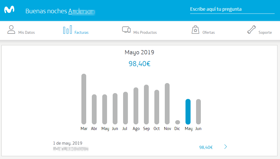Select the tiny Dic bar in the chart
280x159 pixels.
(177, 122)
